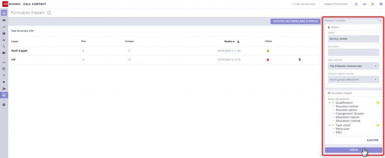385x158 pixels.
Task: Open the up-down arrows sidebar icon
Action: click(x=4, y=46)
